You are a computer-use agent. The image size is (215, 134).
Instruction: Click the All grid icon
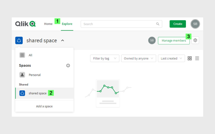22,55
